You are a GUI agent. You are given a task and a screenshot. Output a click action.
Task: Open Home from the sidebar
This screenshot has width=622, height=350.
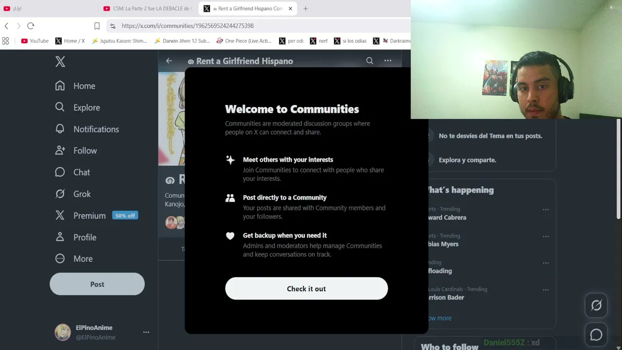tap(75, 86)
